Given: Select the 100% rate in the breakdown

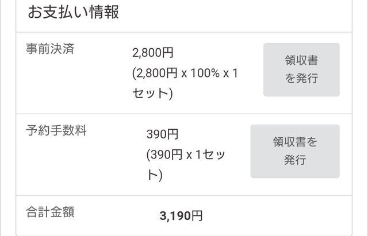Looking at the screenshot, I should [198, 73].
